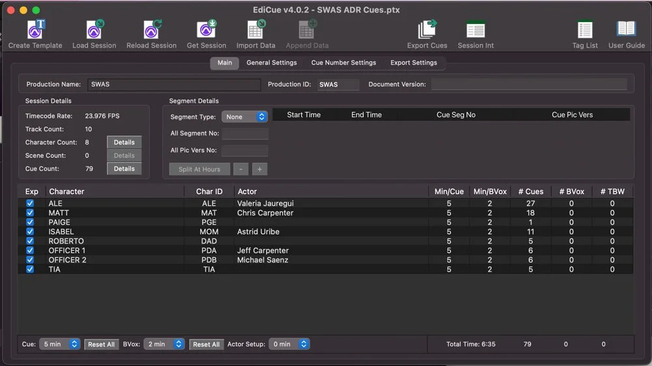Click the Document Version input field

pyautogui.click(x=529, y=84)
